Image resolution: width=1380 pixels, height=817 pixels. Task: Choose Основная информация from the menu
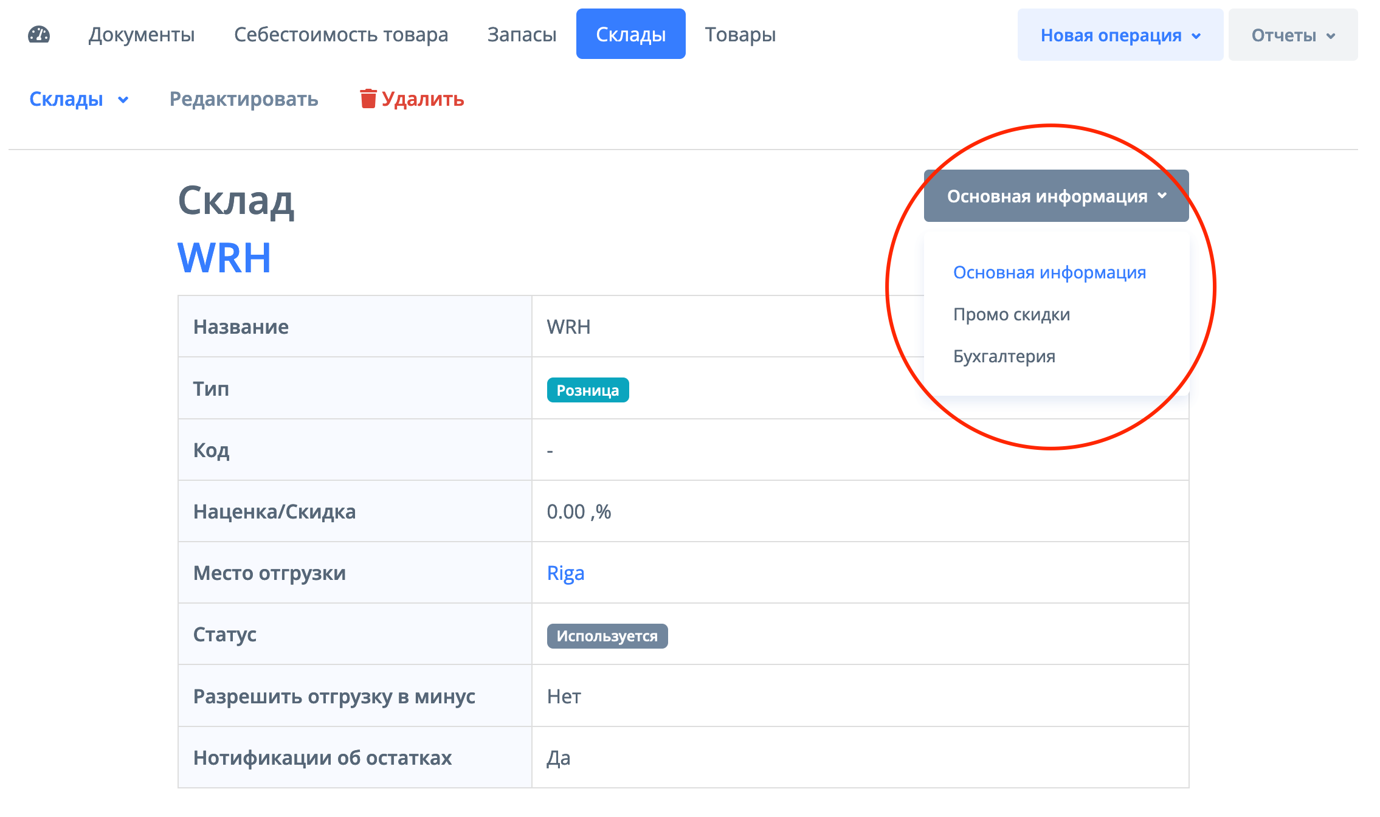click(1049, 272)
